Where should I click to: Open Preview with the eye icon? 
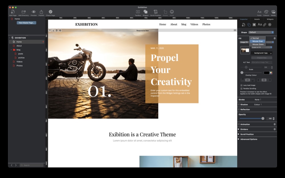pyautogui.click(x=34, y=12)
